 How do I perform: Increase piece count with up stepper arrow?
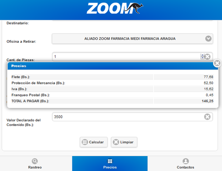[x=203, y=55]
